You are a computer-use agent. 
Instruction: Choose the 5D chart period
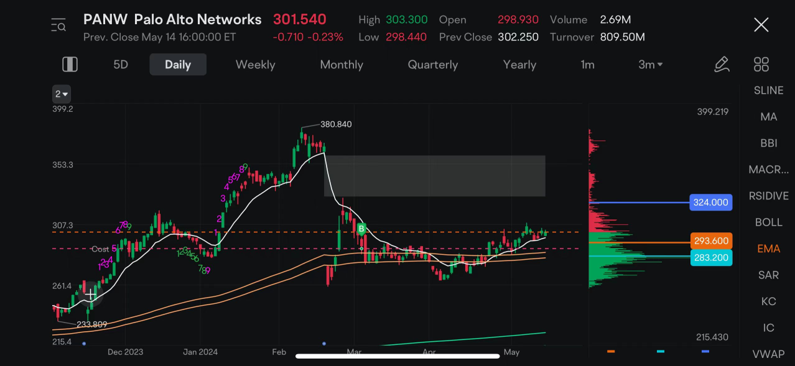[121, 65]
